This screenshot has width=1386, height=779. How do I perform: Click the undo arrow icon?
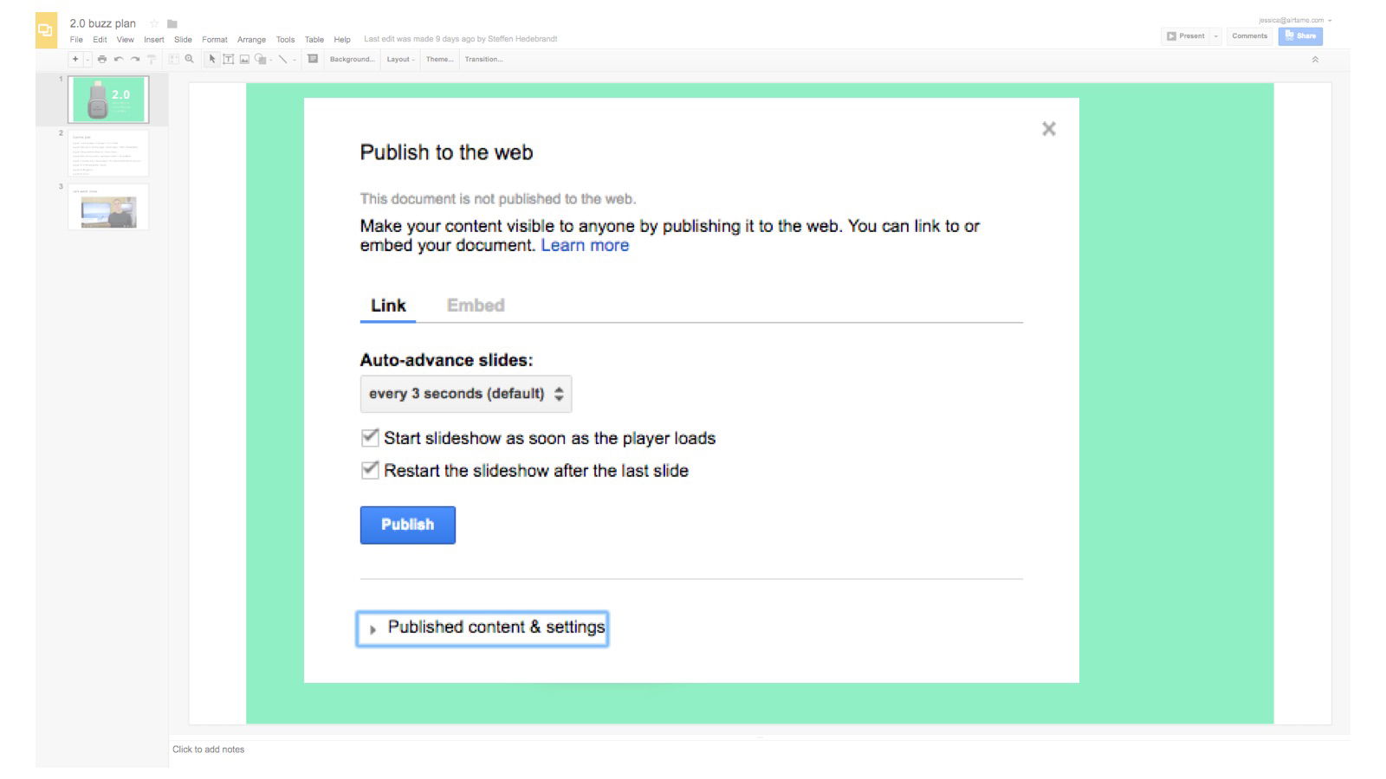(x=119, y=59)
